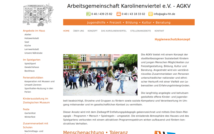Image resolution: width=214 pixels, height=134 pixels.
Task: Open the Saal sidebar link
Action: [27, 42]
